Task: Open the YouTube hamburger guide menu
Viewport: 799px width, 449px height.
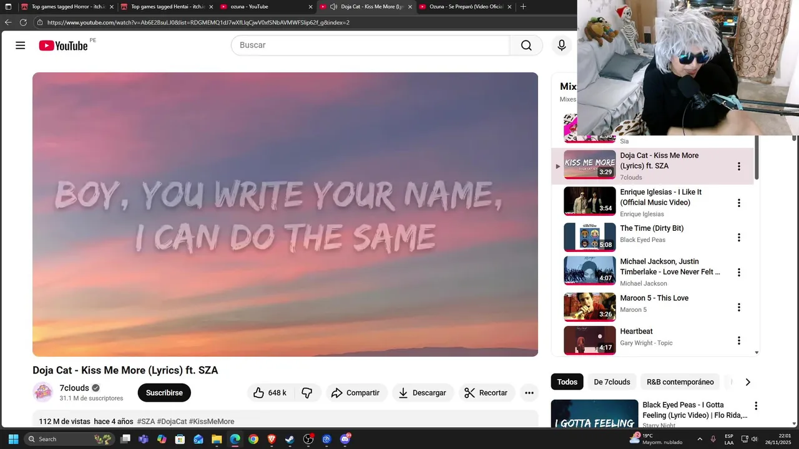Action: [21, 46]
